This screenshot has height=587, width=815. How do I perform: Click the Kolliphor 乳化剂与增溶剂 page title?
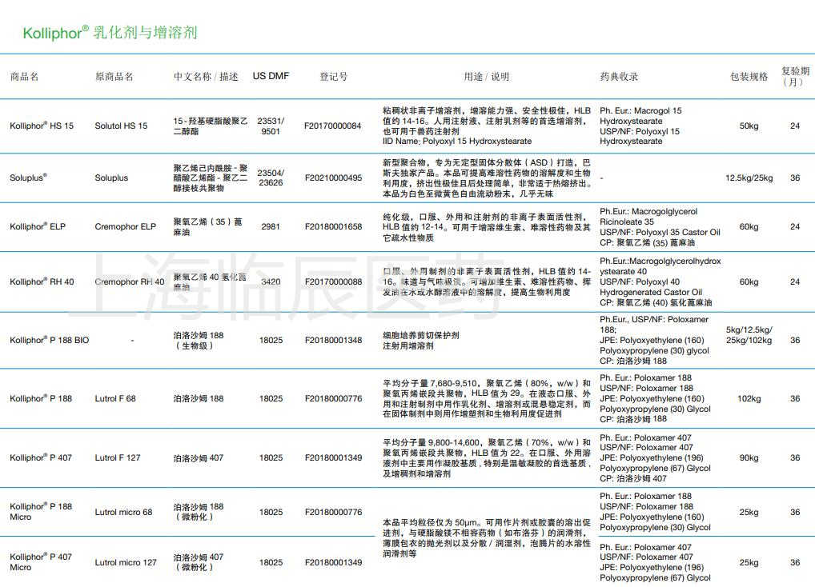110,33
